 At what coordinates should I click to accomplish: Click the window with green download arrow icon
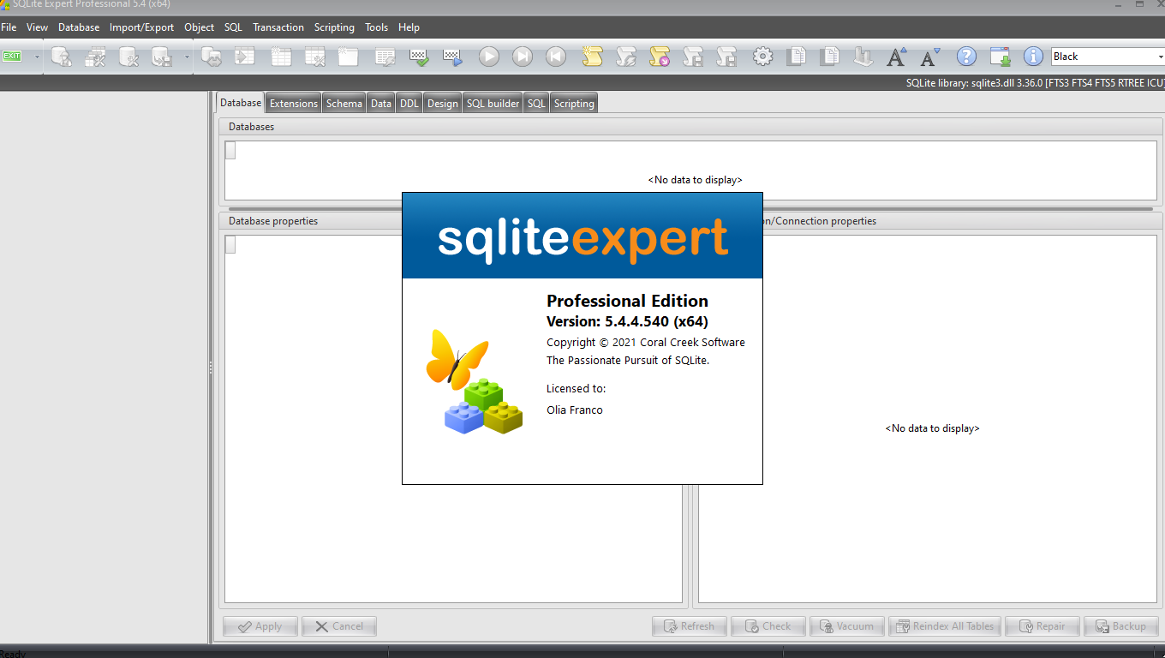(1001, 57)
